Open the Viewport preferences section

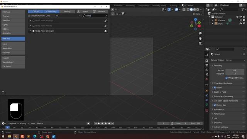pyautogui.click(x=13, y=20)
